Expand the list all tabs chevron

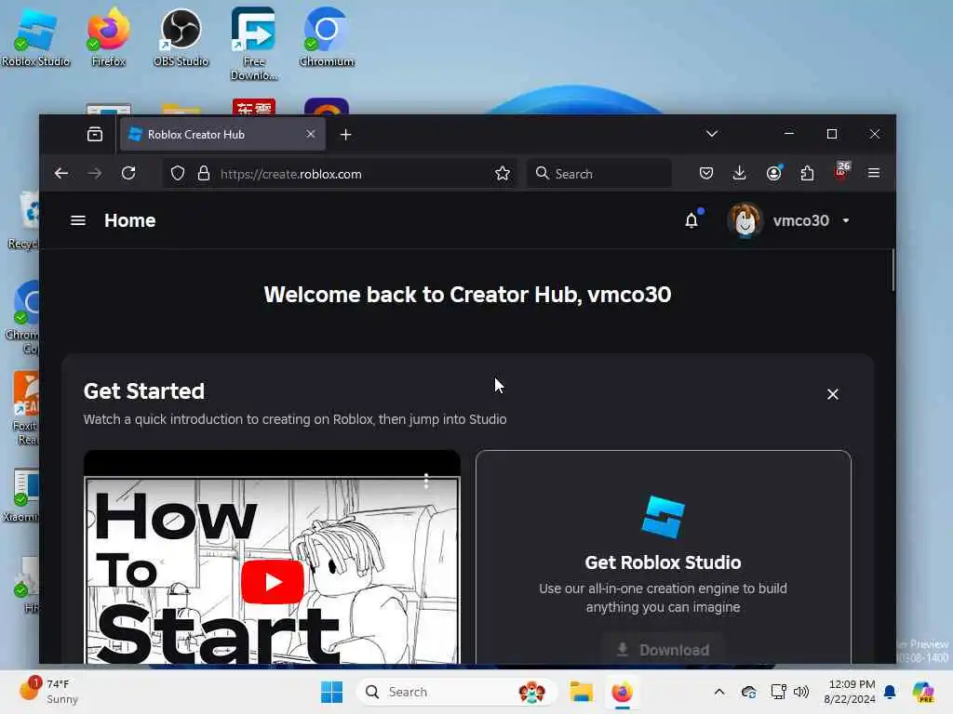(712, 134)
